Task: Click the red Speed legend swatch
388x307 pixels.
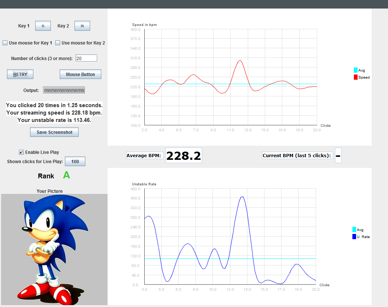Action: pos(356,77)
